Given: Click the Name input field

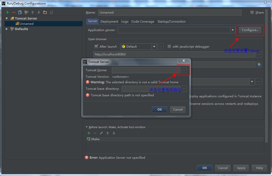Looking at the screenshot, I should pyautogui.click(x=170, y=13).
